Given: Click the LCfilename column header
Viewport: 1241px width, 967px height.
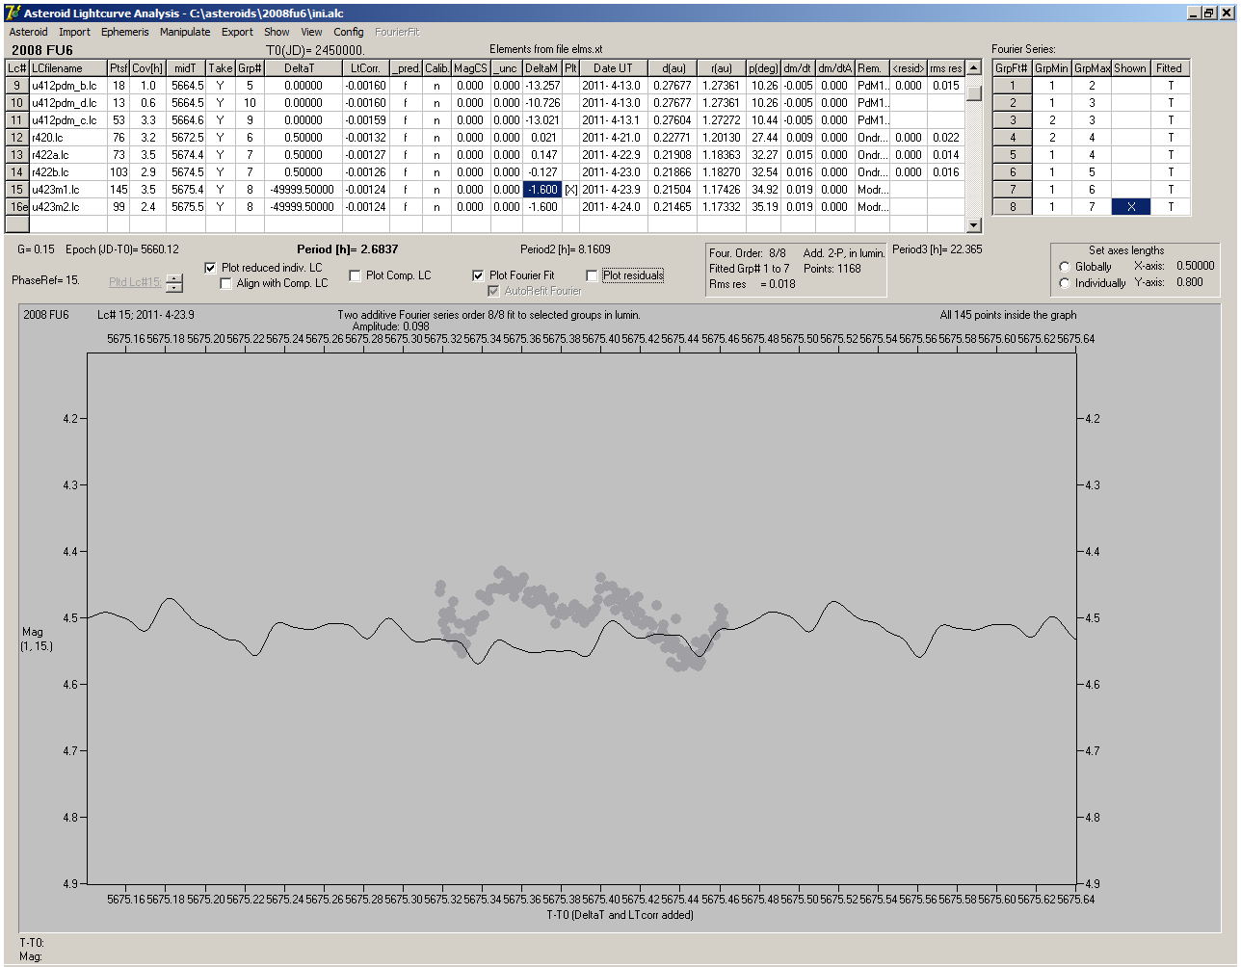Looking at the screenshot, I should [x=68, y=68].
